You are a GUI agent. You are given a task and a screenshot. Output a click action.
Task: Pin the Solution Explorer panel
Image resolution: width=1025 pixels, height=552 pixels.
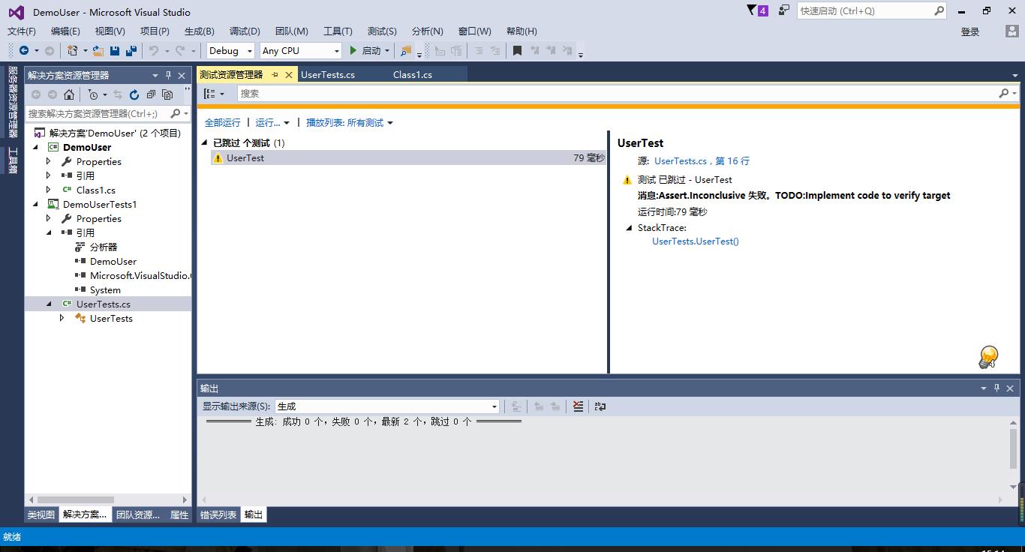(169, 75)
